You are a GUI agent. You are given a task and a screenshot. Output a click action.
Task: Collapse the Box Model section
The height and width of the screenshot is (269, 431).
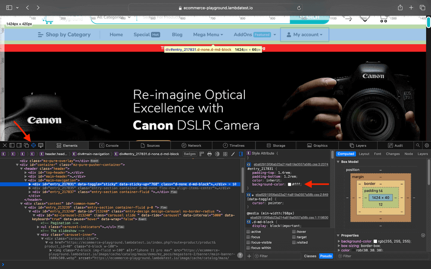click(x=338, y=162)
